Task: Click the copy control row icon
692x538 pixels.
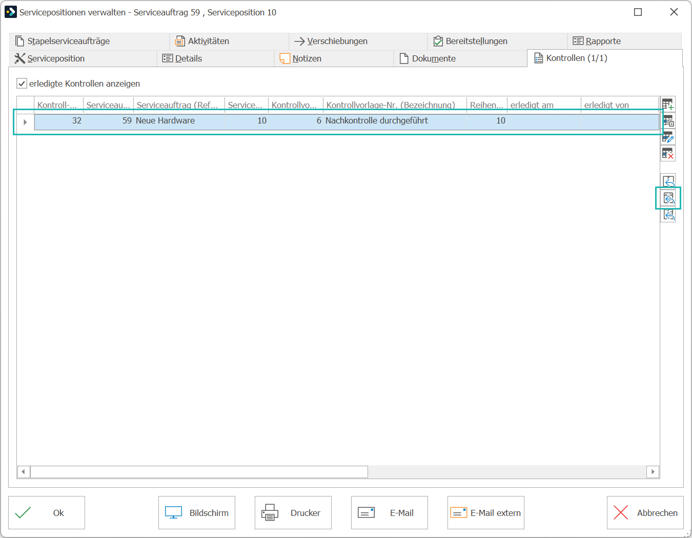Action: tap(668, 121)
